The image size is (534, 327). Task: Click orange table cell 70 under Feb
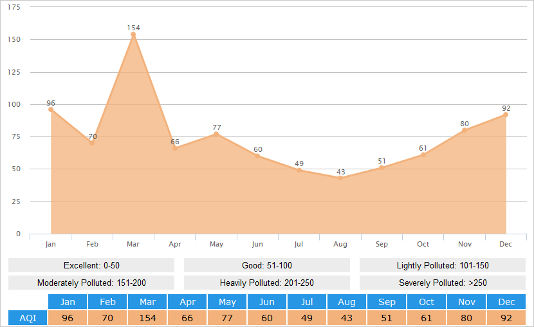click(107, 318)
